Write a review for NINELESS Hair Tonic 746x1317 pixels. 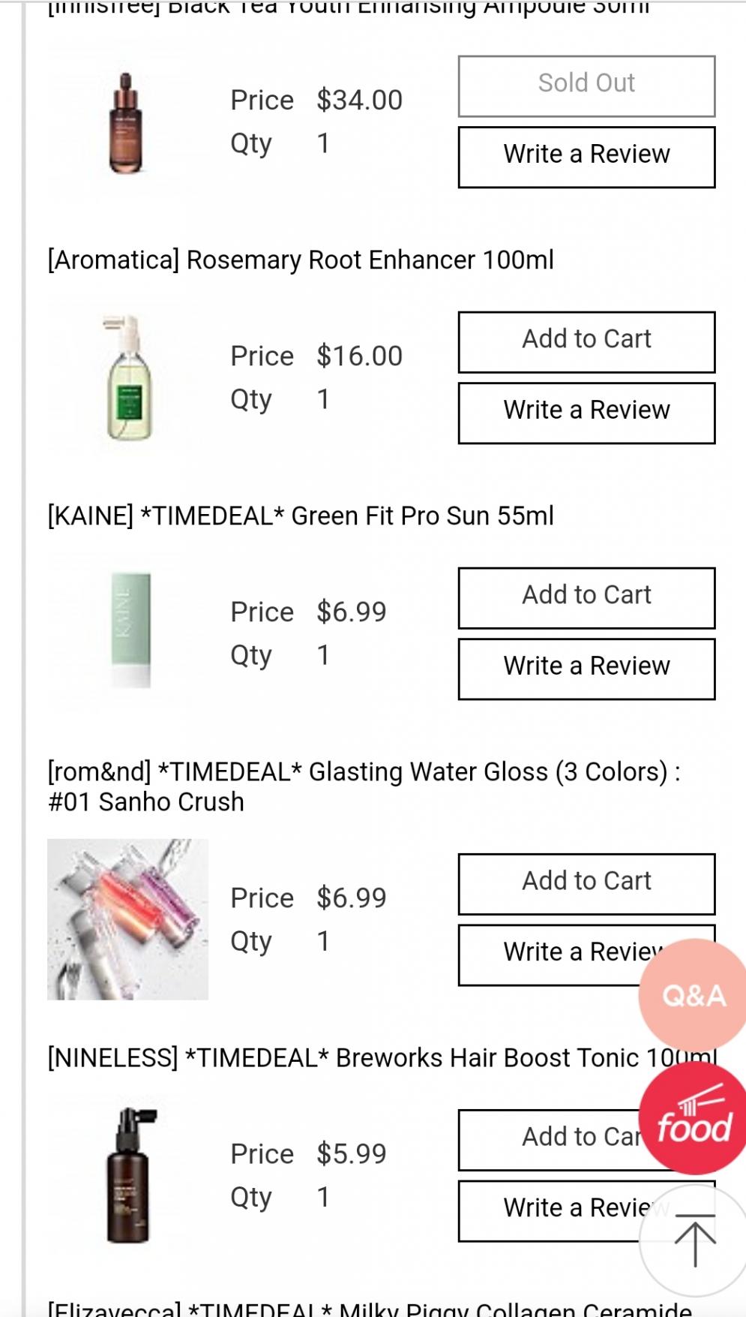click(x=547, y=1210)
